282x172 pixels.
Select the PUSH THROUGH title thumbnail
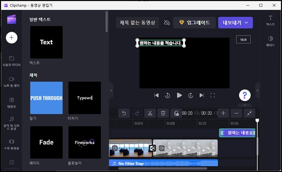(46, 98)
